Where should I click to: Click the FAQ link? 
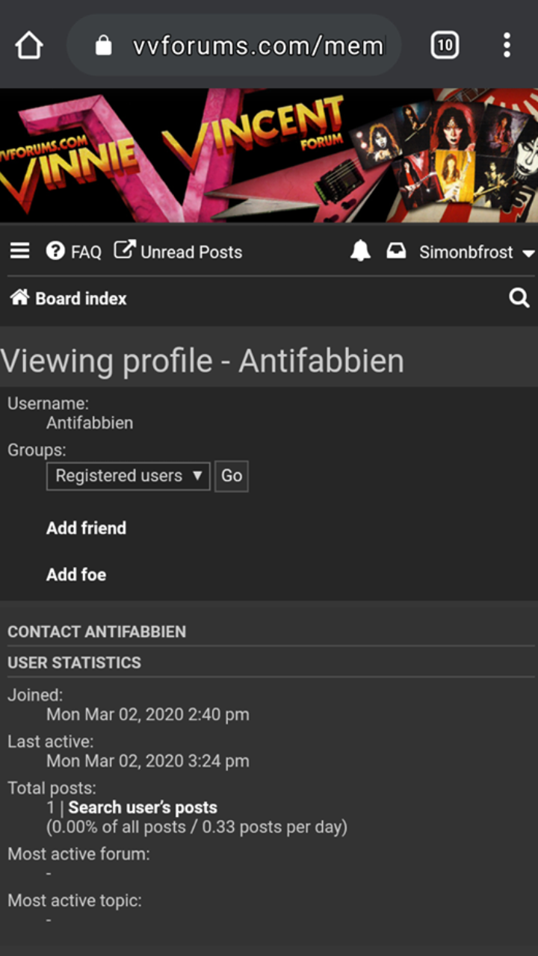(x=75, y=252)
